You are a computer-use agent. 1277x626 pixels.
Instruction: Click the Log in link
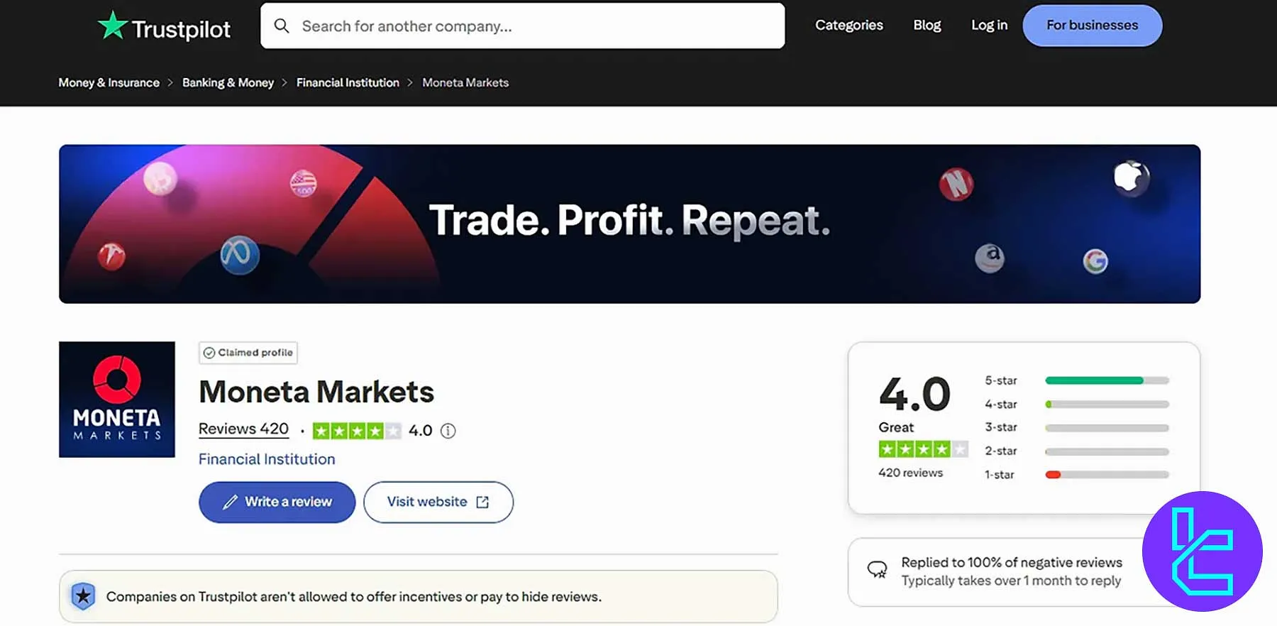pos(988,25)
